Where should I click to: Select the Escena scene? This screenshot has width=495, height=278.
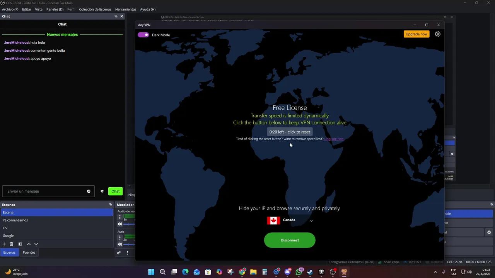(57, 212)
